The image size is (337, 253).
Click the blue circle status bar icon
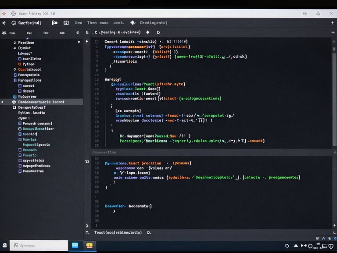point(335,239)
